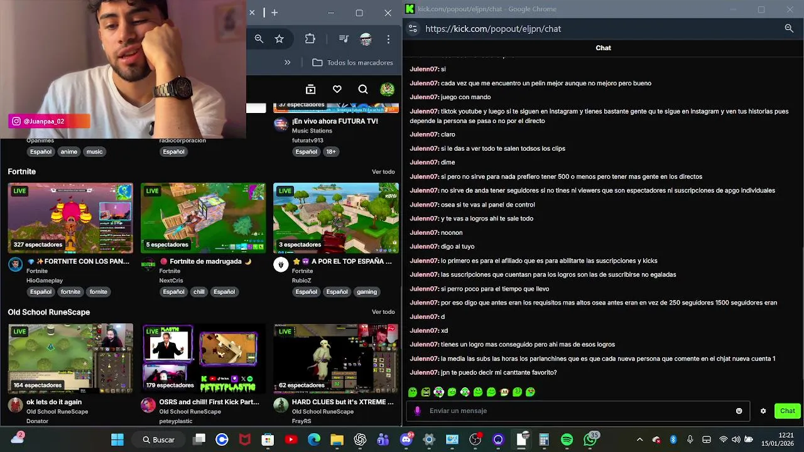Open new tab with plus button
This screenshot has width=804, height=452.
(x=274, y=13)
